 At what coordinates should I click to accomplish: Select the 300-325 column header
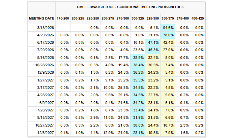tap(137, 18)
